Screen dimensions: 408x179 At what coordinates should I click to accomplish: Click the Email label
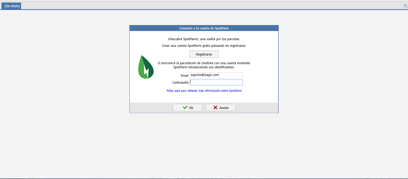pos(185,75)
